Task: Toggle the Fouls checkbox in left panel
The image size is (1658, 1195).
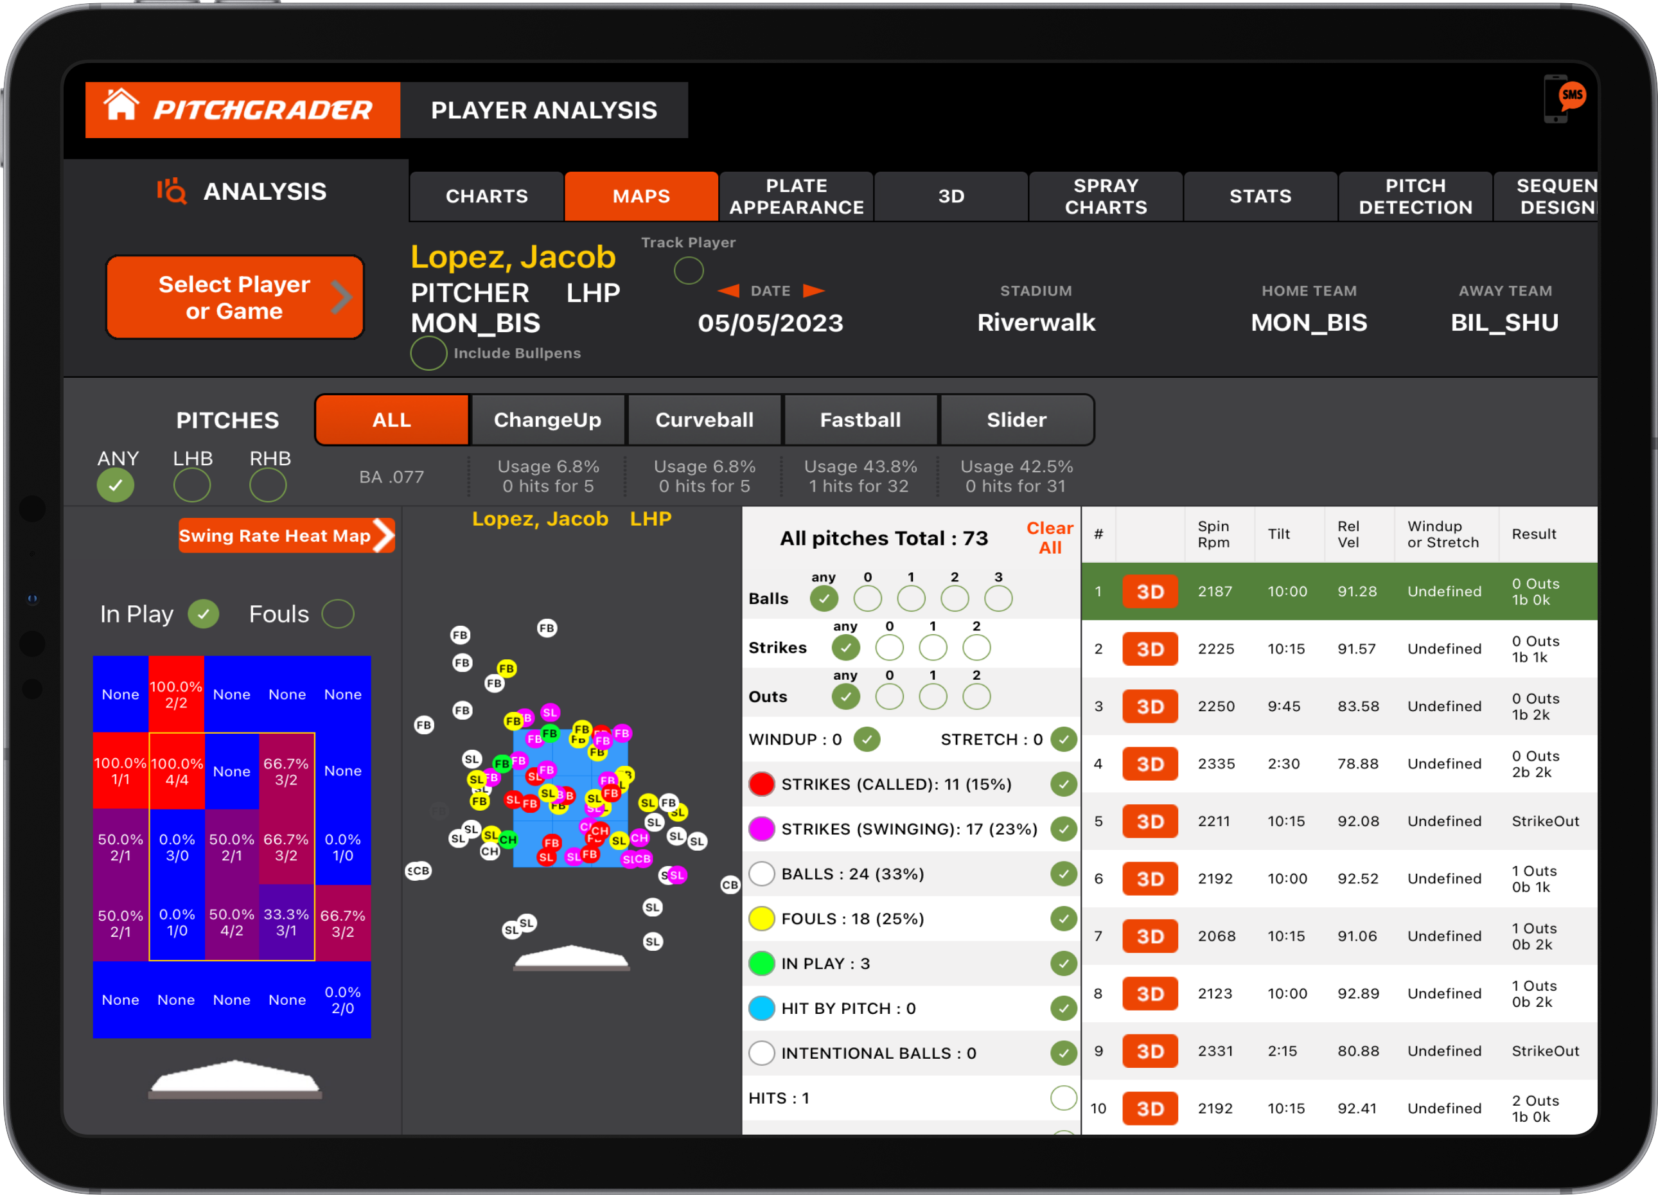Action: (x=337, y=614)
